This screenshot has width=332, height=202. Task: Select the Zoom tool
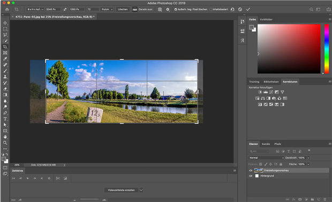click(5, 143)
